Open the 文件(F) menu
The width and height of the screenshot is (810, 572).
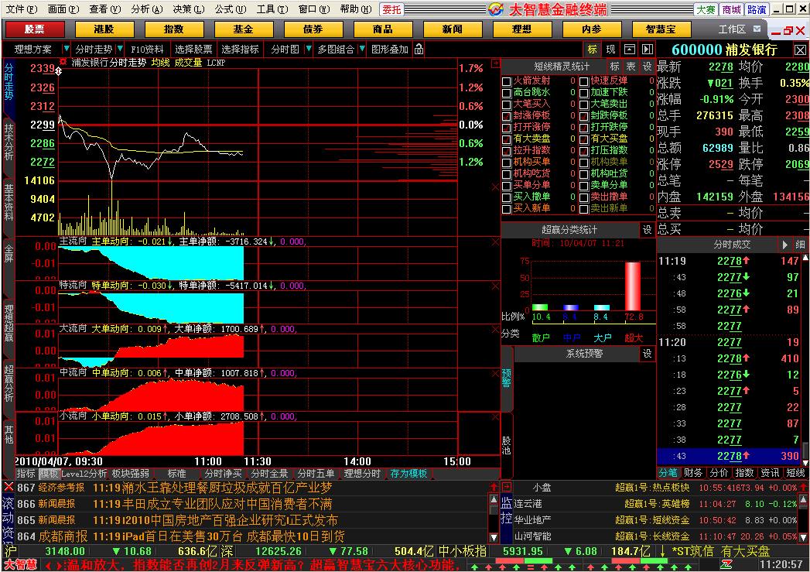(21, 9)
